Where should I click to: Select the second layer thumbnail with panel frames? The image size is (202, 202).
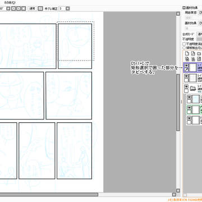tap(193, 78)
